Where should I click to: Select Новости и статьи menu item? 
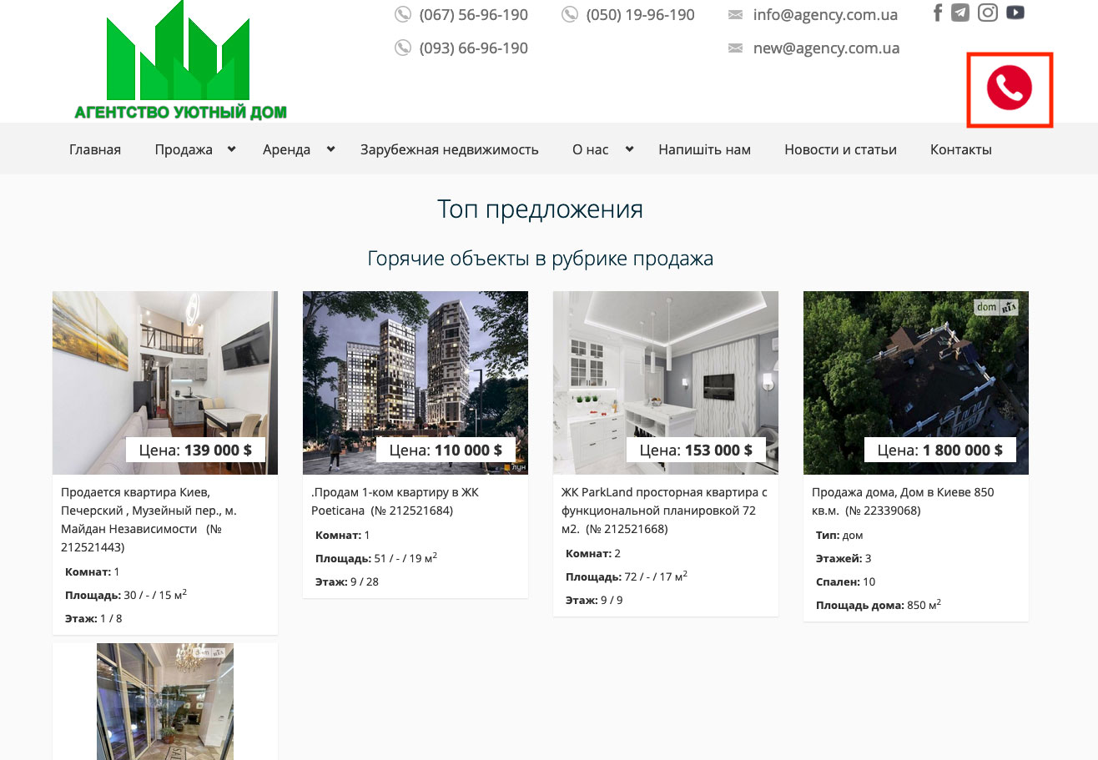[x=840, y=150]
